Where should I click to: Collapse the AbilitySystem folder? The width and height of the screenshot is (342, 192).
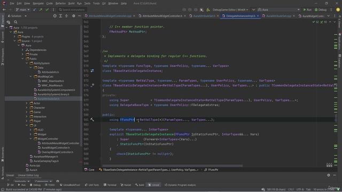(x=27, y=63)
